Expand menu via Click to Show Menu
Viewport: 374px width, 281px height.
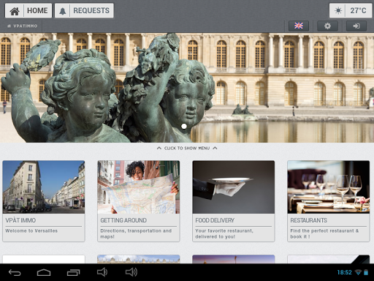(187, 148)
